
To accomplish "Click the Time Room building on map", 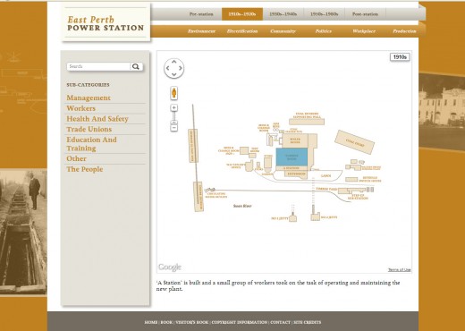I will [x=252, y=156].
